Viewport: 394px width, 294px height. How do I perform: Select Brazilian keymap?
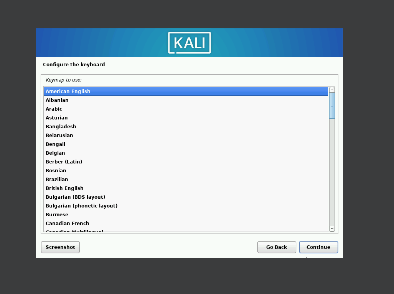tap(186, 179)
